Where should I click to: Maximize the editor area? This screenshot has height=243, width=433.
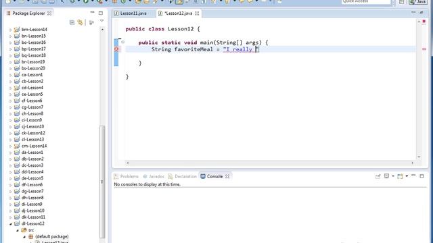tap(421, 12)
